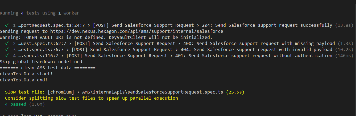This screenshot has width=356, height=116.
Task: Click the green checkmark for test 2
Action: tap(7, 43)
